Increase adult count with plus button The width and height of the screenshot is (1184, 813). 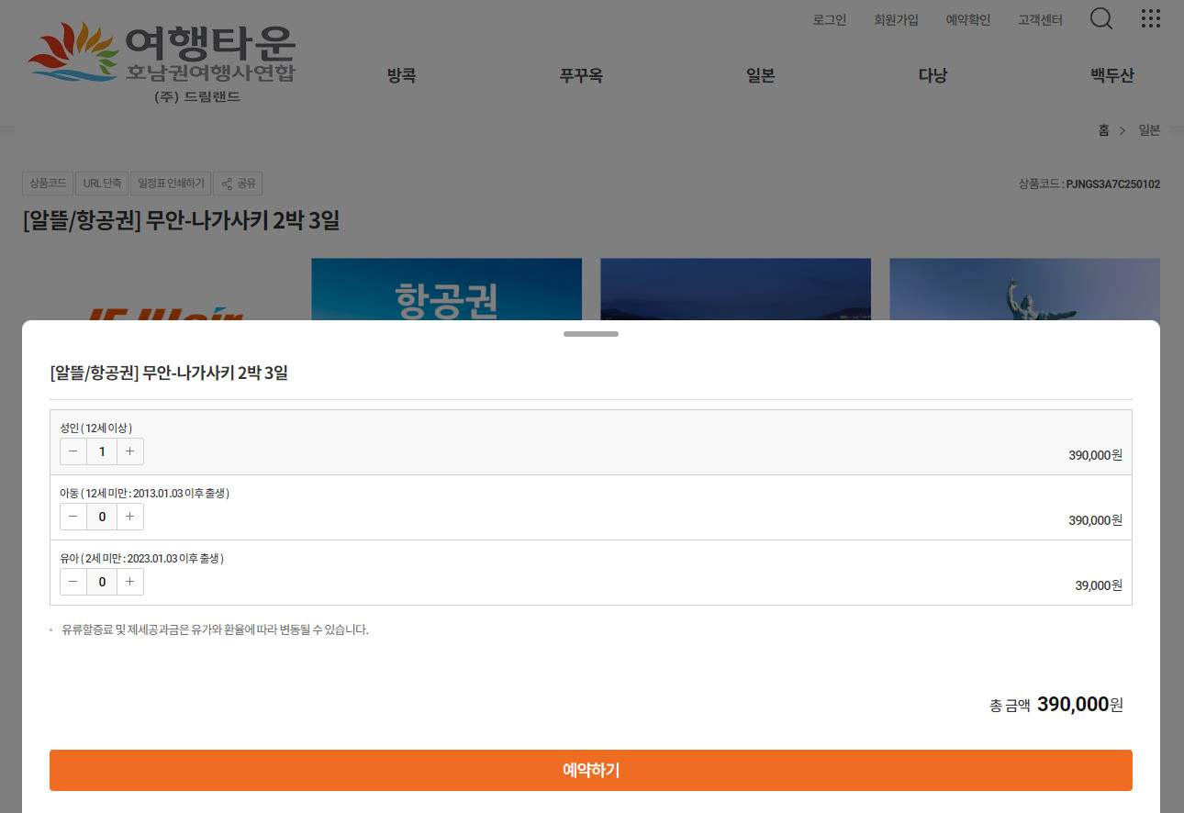coord(130,451)
